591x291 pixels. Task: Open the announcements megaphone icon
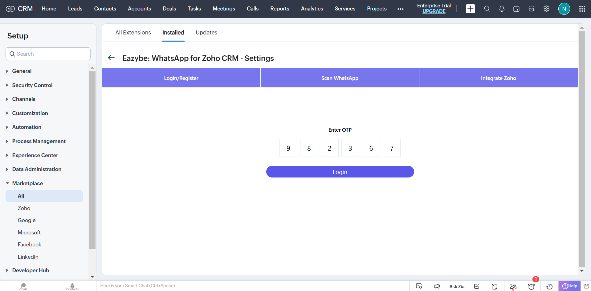[x=437, y=286]
